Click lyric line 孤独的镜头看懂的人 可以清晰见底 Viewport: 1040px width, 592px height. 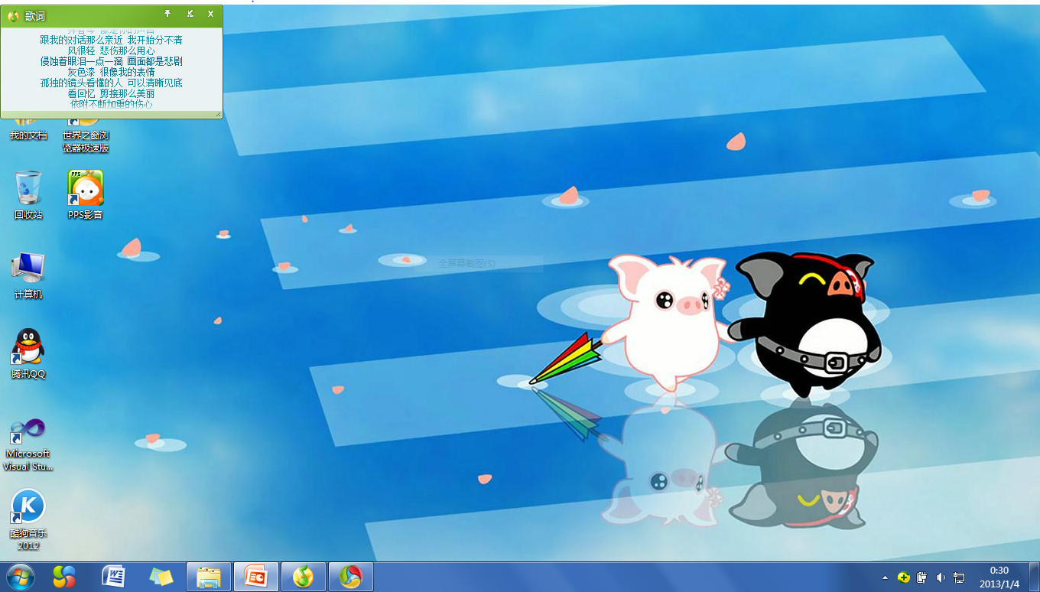pyautogui.click(x=112, y=83)
